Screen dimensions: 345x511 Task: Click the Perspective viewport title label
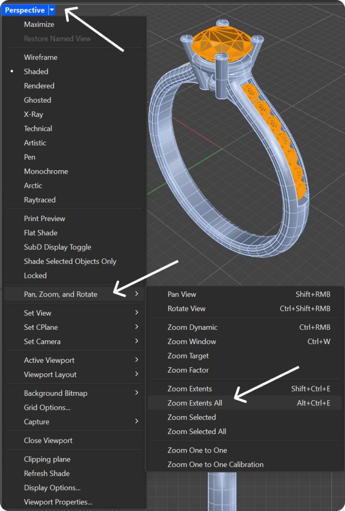pos(25,10)
